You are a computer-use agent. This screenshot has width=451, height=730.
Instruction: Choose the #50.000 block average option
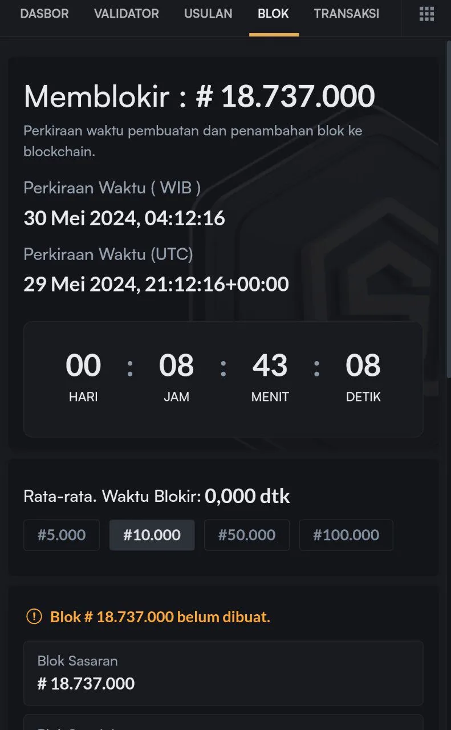247,535
